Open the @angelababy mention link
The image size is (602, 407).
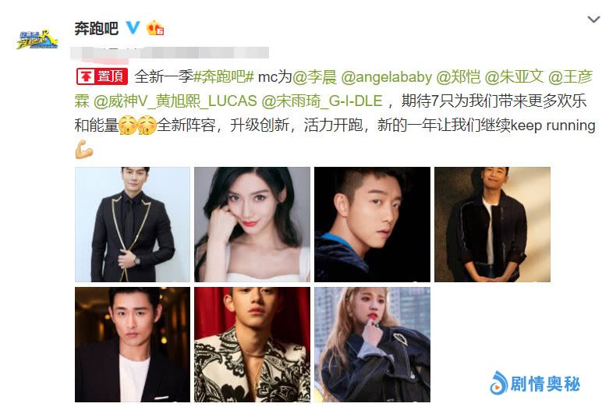click(x=386, y=77)
